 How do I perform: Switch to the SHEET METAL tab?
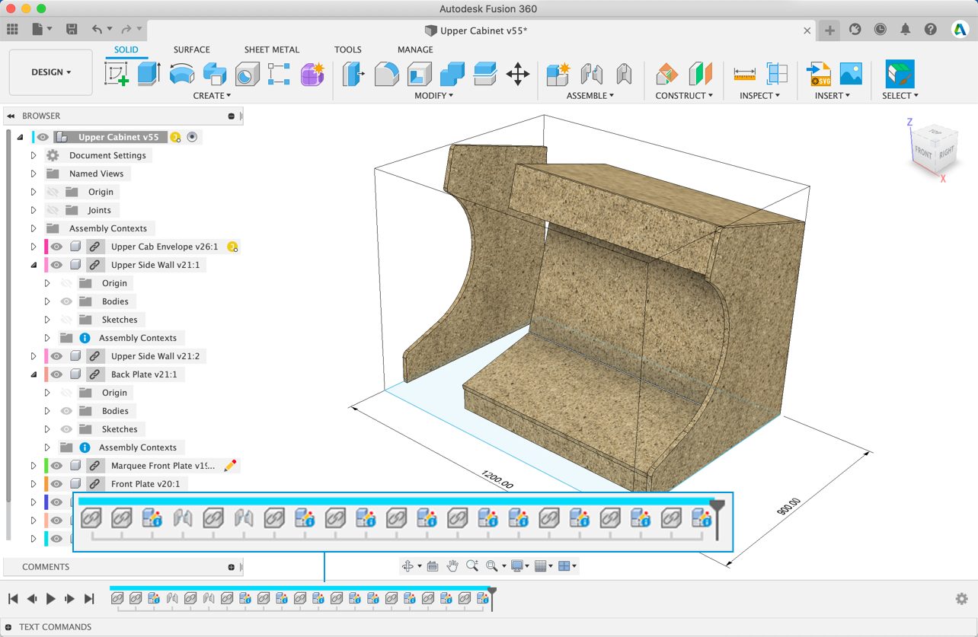271,49
